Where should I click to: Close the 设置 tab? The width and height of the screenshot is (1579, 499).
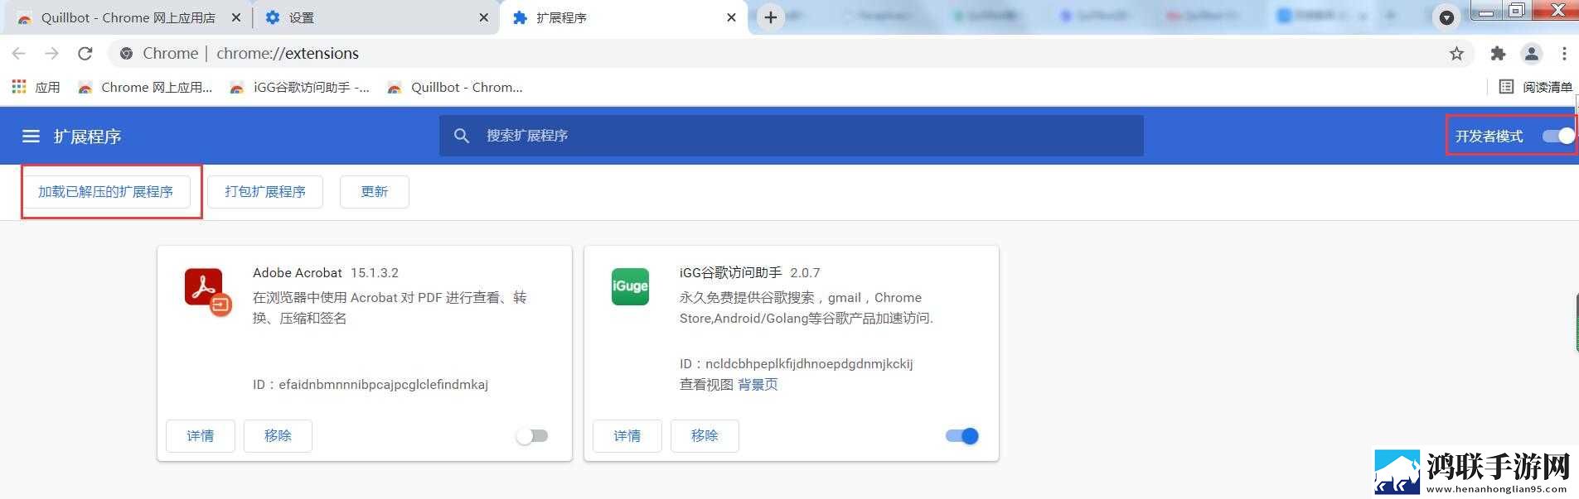pyautogui.click(x=484, y=17)
